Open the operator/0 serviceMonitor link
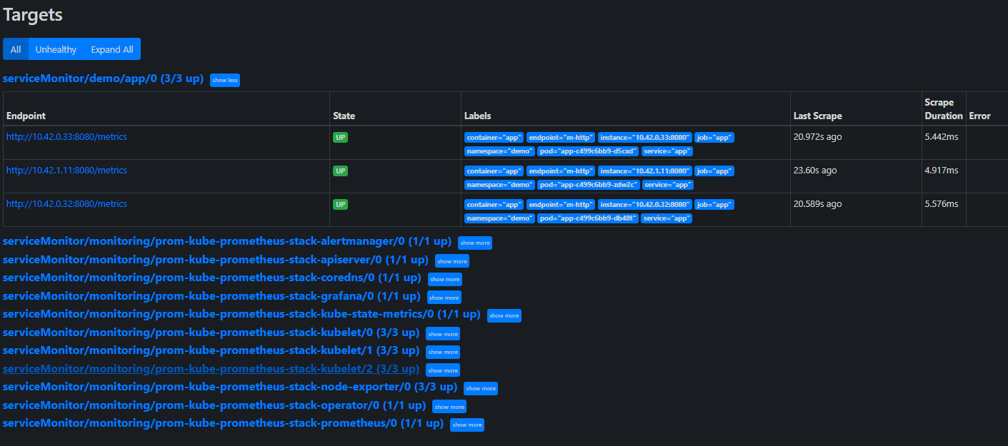The width and height of the screenshot is (1008, 446). point(214,405)
